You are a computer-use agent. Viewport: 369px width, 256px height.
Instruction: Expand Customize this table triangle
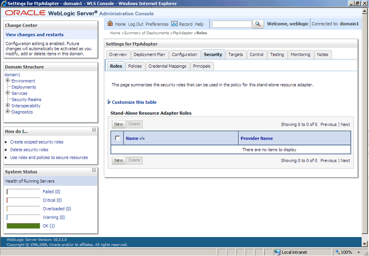tap(109, 102)
